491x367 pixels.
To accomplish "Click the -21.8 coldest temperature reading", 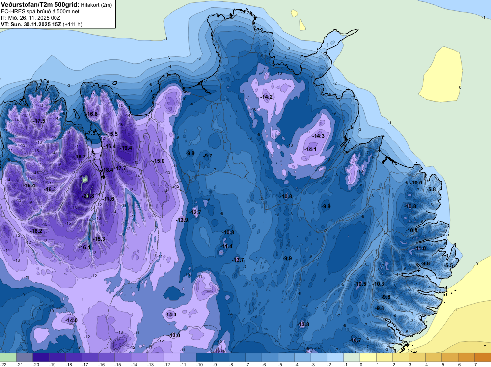I will point(88,196).
